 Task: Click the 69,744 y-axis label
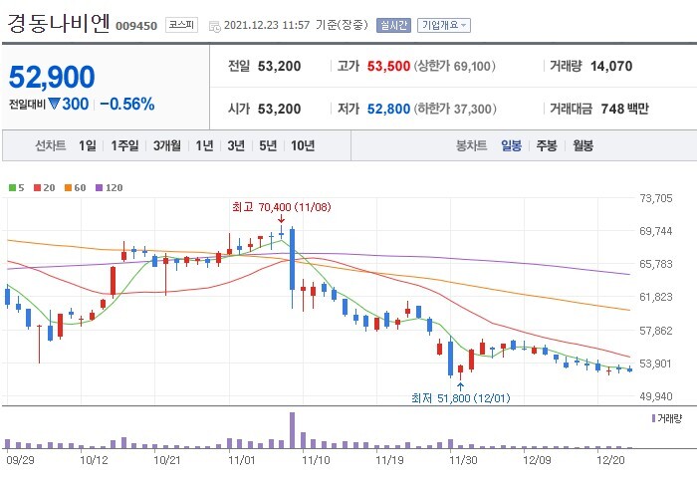655,231
